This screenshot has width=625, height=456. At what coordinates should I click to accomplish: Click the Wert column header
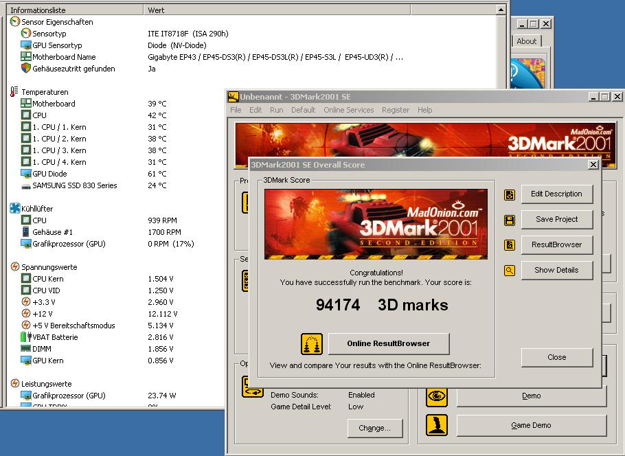(277, 10)
